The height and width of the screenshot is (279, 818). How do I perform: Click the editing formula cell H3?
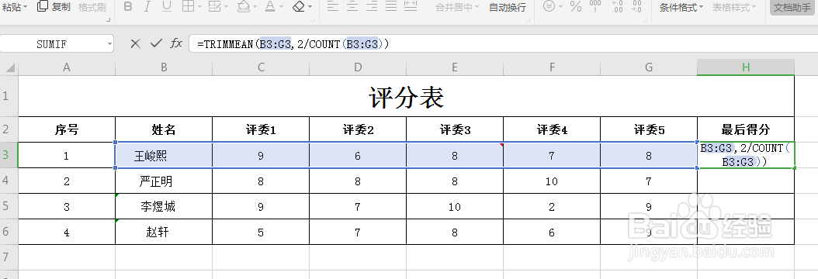(x=746, y=155)
